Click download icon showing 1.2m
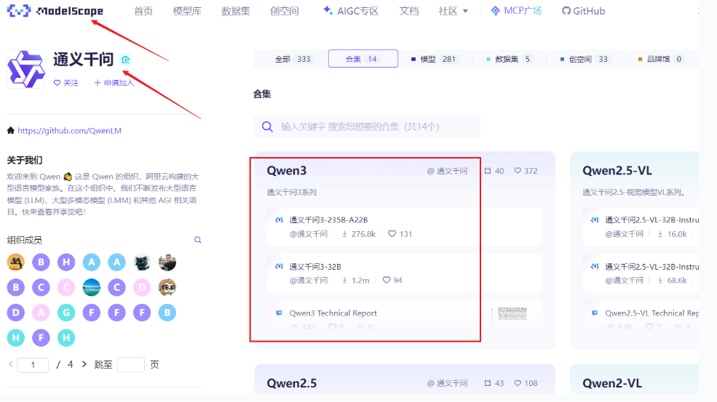 (345, 280)
